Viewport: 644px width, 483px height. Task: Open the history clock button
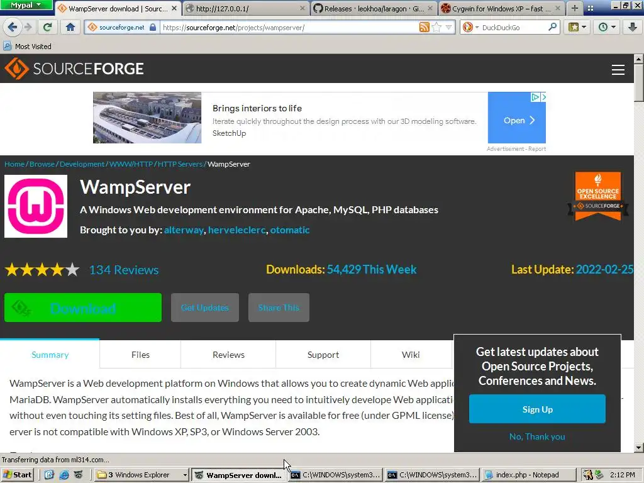(x=607, y=27)
